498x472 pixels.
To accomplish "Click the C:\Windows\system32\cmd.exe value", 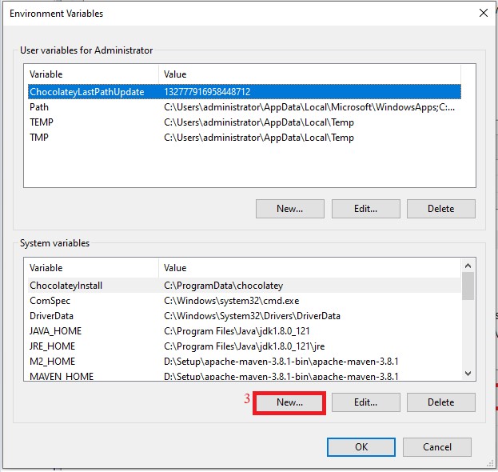I will 232,301.
